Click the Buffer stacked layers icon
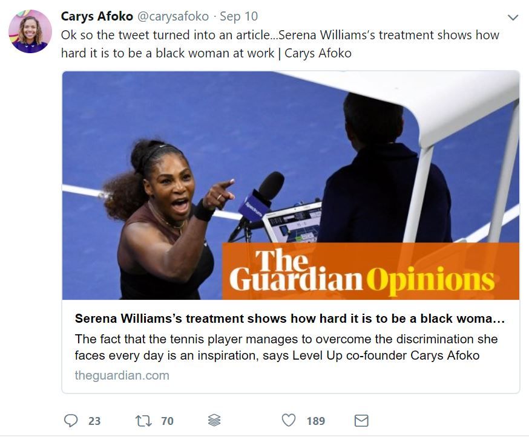Screen dimensions: 529x437 pos(214,421)
